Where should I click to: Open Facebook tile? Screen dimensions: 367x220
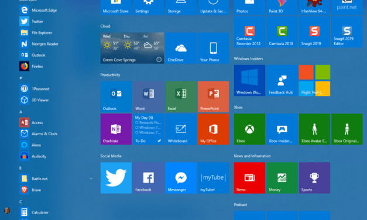pos(149,178)
